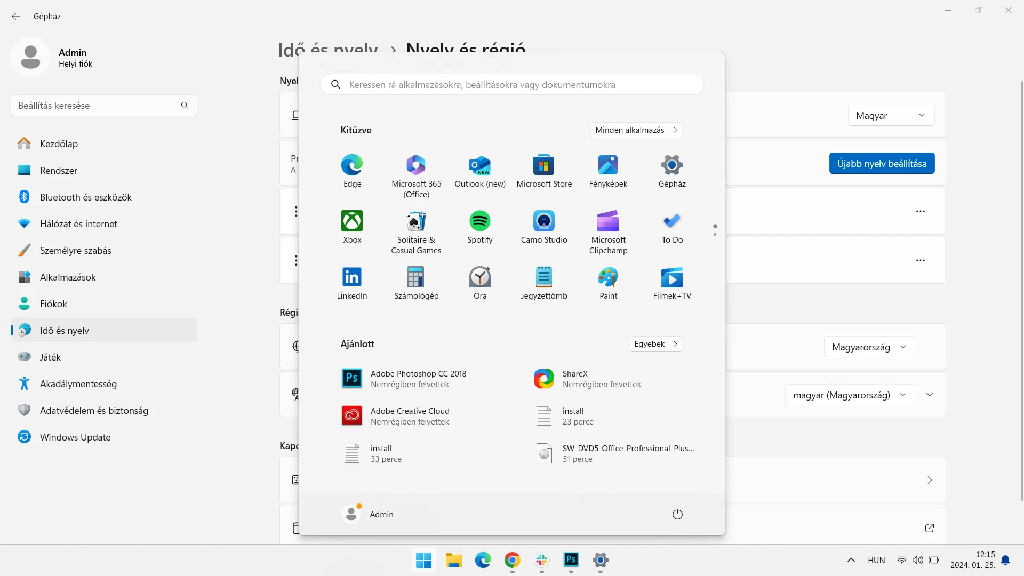The height and width of the screenshot is (576, 1024).
Task: Select Windows Update in settings sidebar
Action: tap(75, 437)
